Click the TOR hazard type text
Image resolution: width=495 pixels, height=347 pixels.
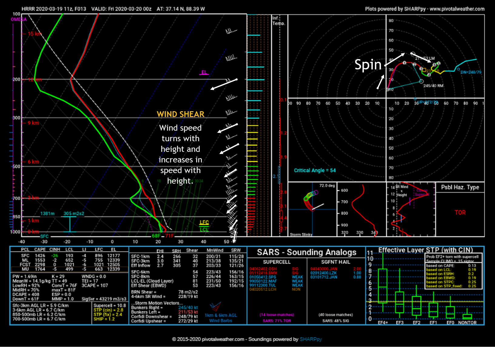click(x=460, y=212)
